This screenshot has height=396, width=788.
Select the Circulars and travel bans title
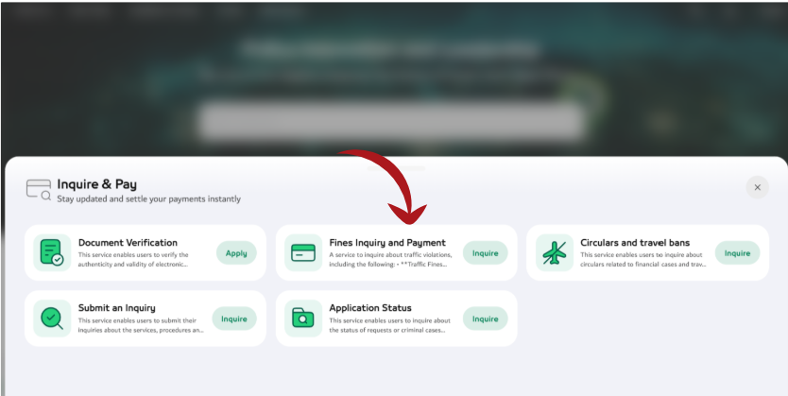click(x=635, y=242)
